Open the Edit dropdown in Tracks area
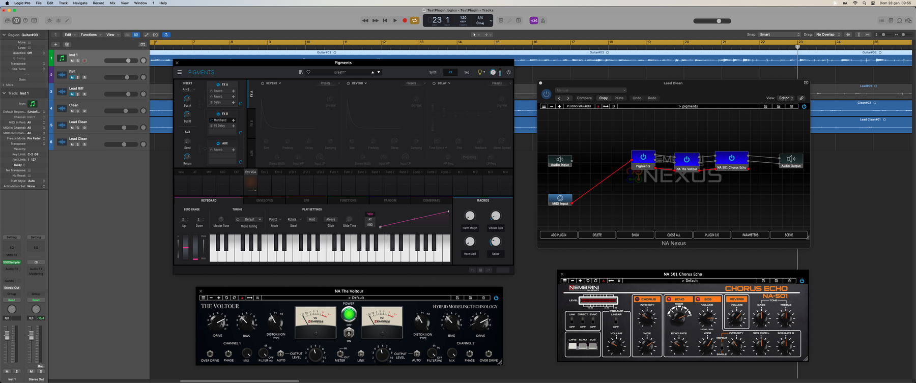Viewport: 916px width, 383px height. click(70, 35)
